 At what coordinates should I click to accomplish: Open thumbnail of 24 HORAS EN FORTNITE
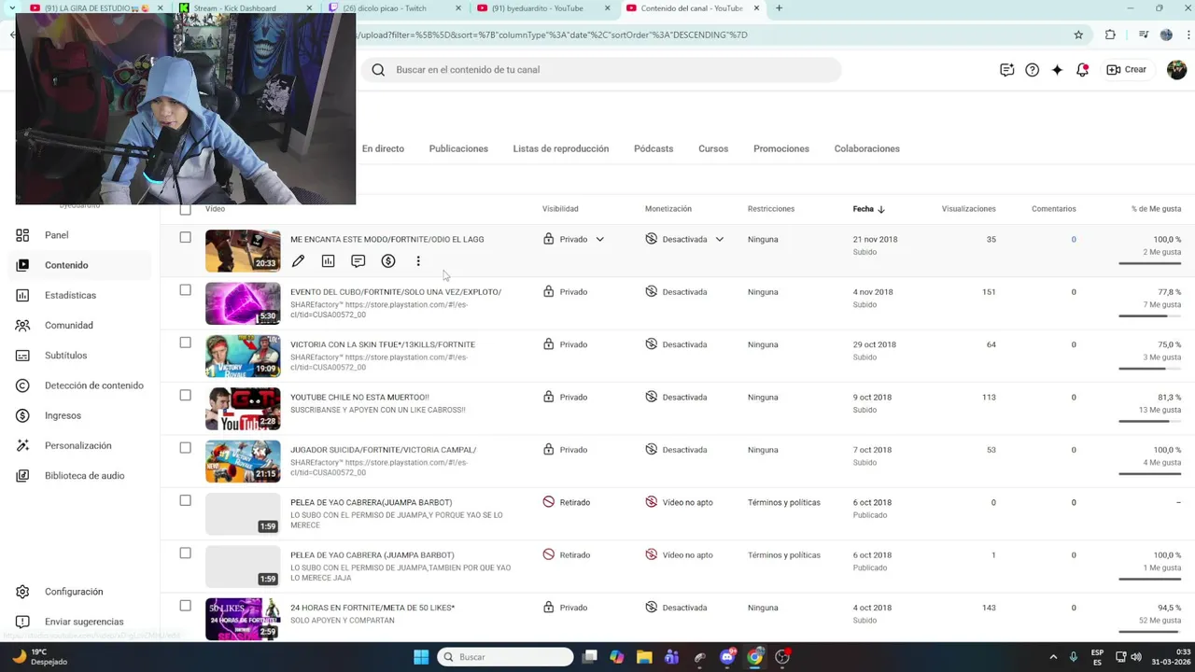tap(243, 619)
